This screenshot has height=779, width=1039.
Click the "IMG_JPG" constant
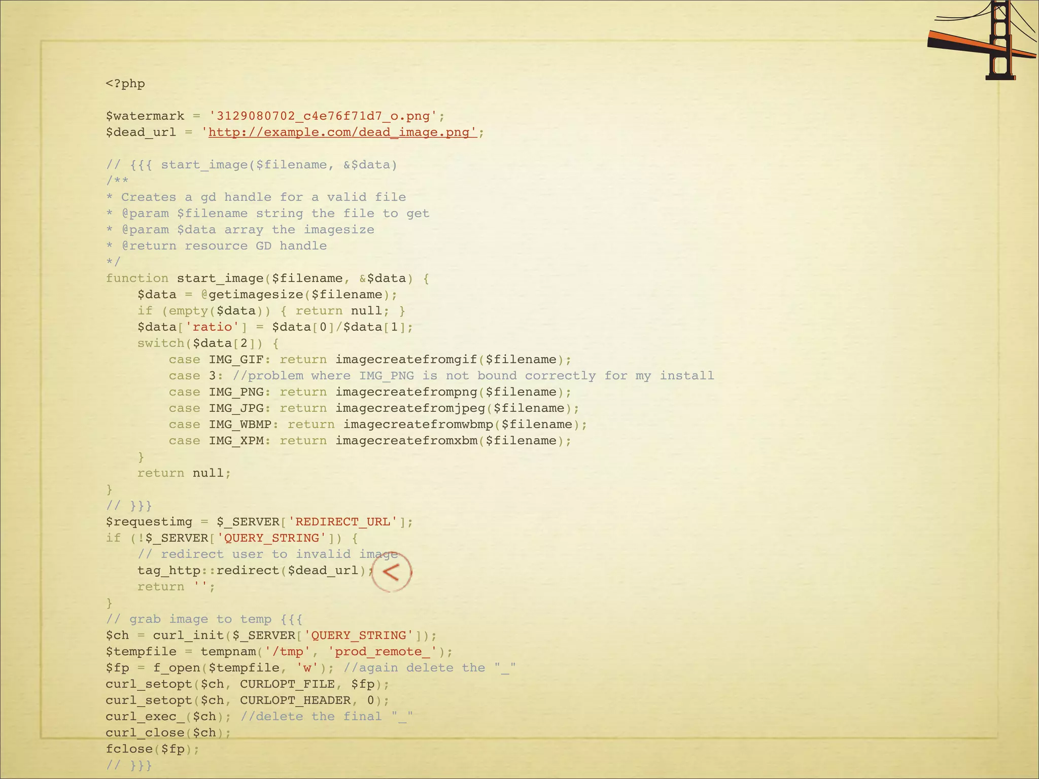pos(236,408)
